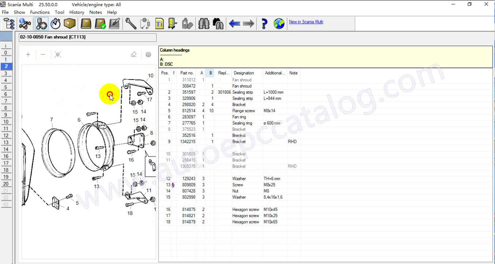This screenshot has width=495, height=264.
Task: Select main group tab 18
Action: (x=6, y=170)
